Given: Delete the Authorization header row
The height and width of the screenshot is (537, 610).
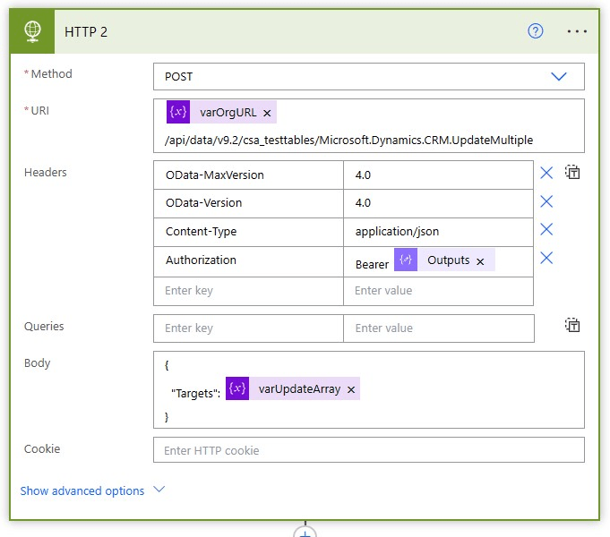Looking at the screenshot, I should (546, 259).
